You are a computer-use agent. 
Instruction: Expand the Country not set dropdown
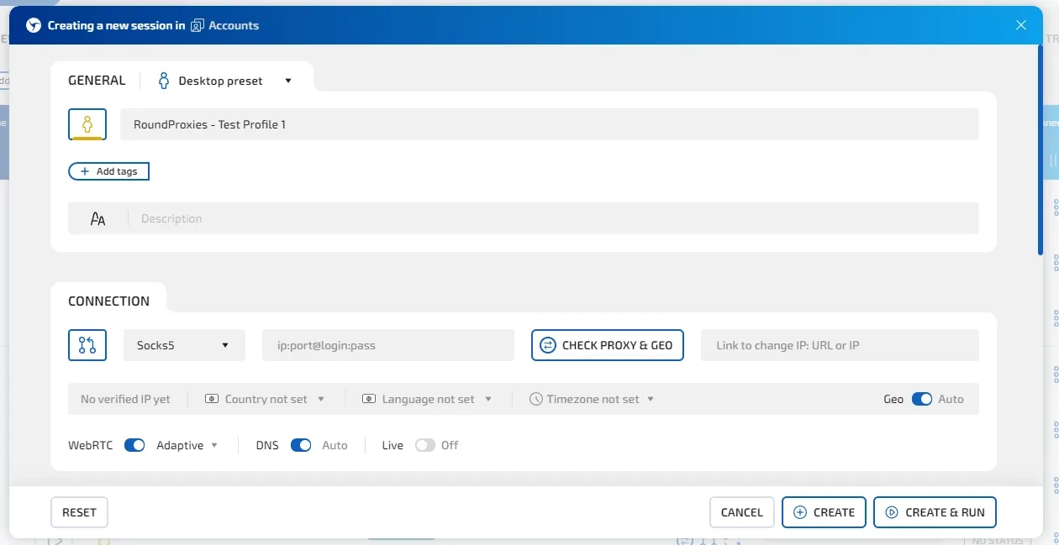coord(265,399)
